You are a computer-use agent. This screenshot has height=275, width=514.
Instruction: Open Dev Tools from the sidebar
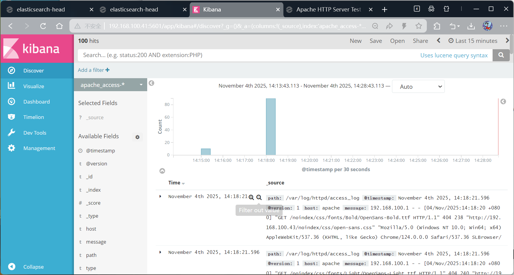pyautogui.click(x=37, y=133)
